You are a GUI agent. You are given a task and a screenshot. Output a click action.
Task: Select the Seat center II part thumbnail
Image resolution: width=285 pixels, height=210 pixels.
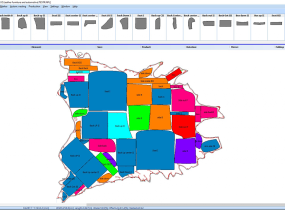(x=73, y=23)
